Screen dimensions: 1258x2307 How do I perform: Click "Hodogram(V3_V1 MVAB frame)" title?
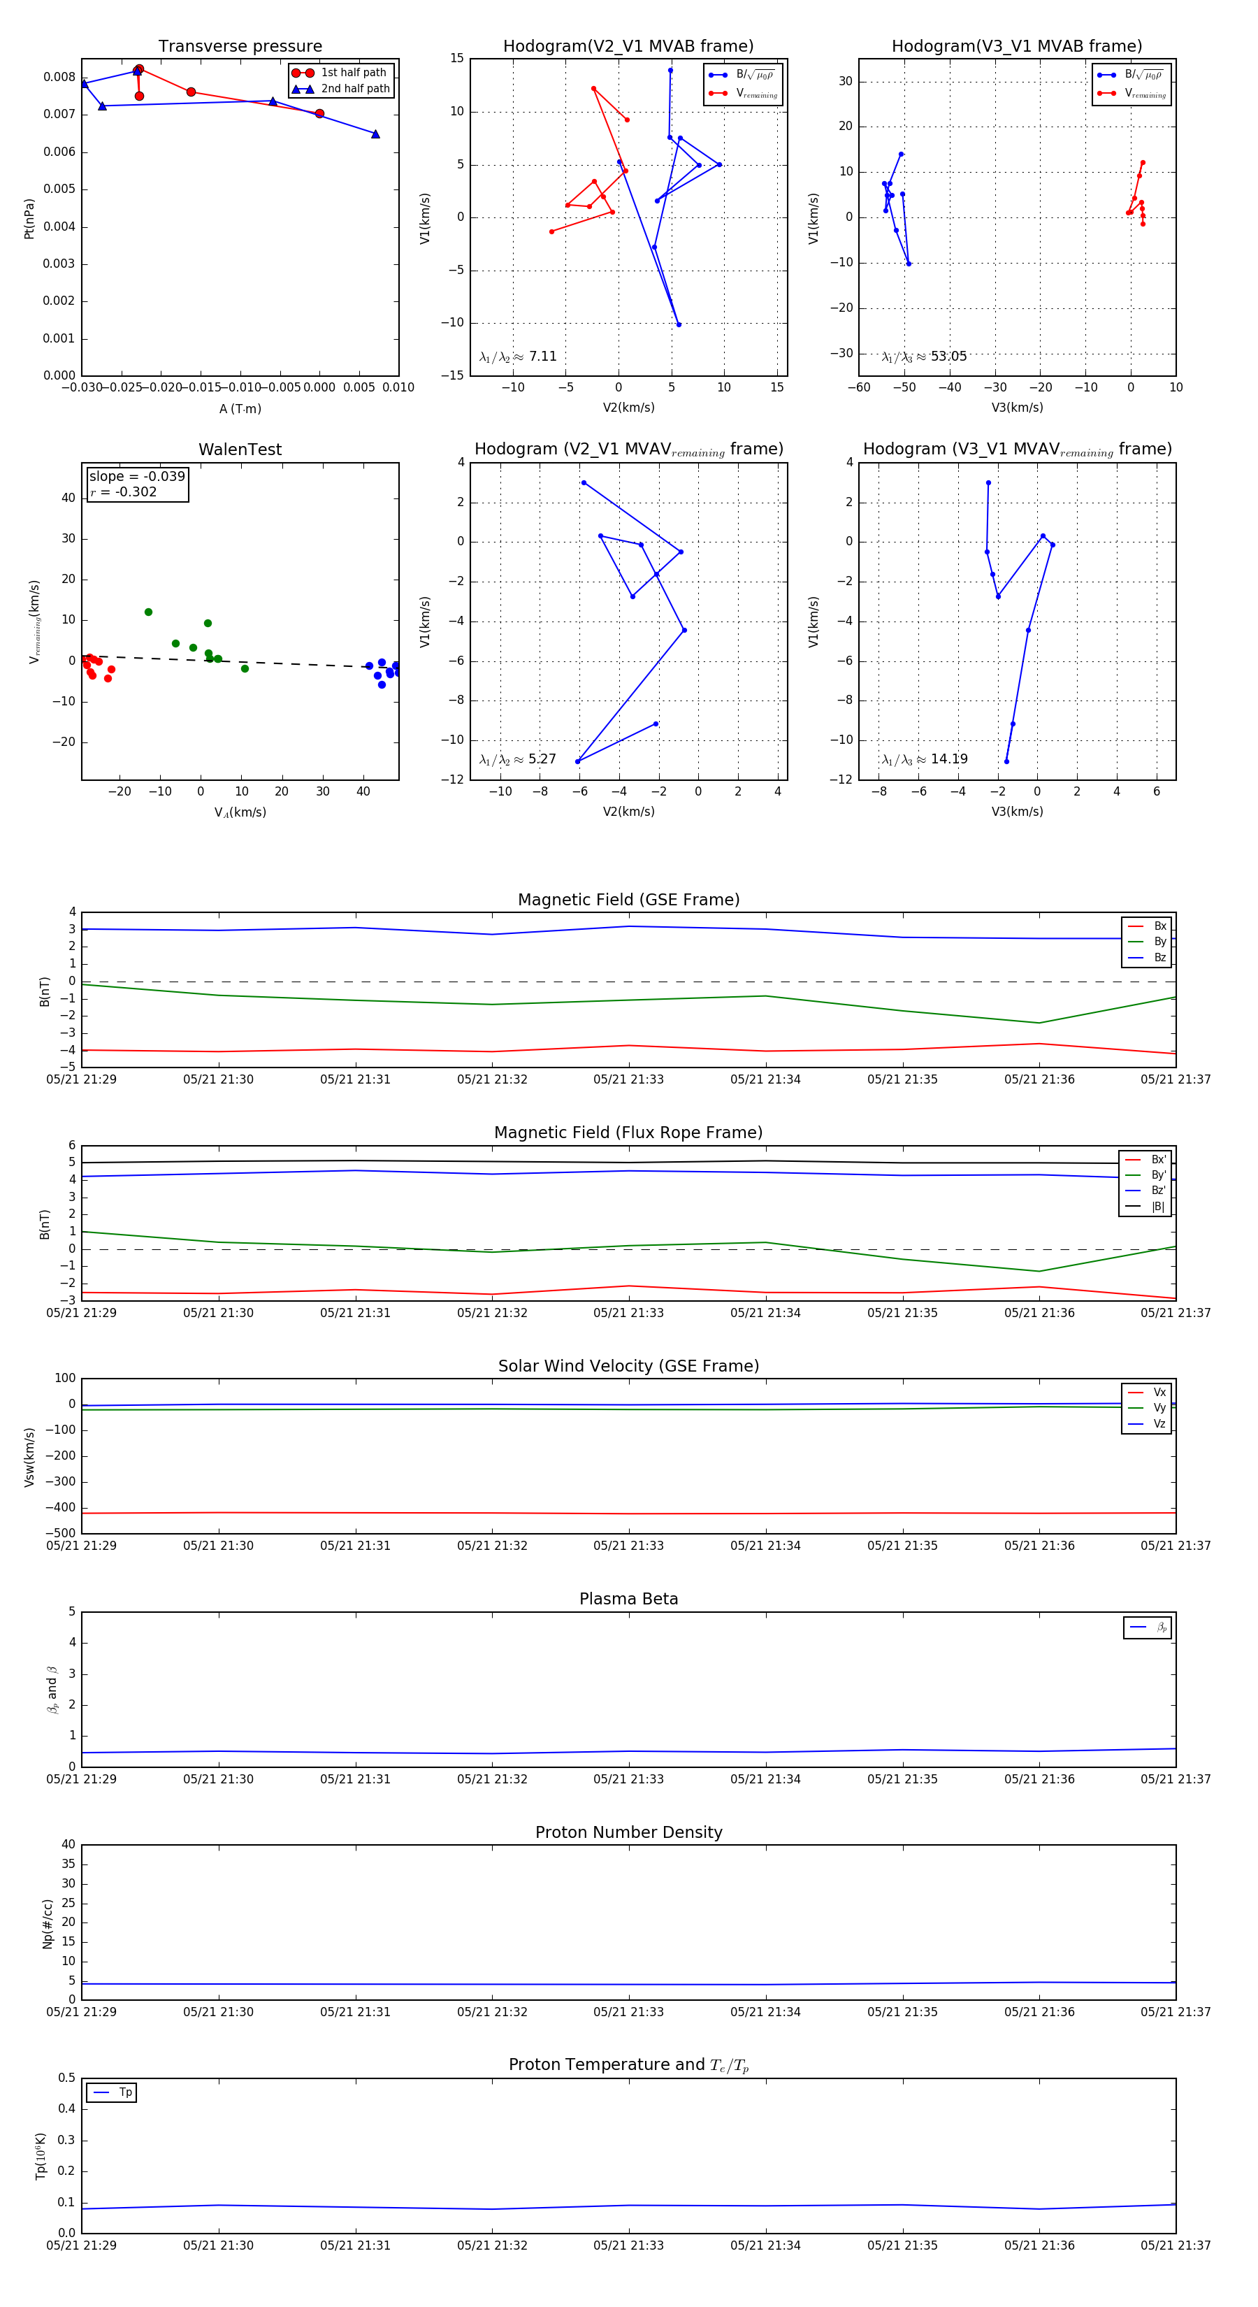click(1017, 47)
